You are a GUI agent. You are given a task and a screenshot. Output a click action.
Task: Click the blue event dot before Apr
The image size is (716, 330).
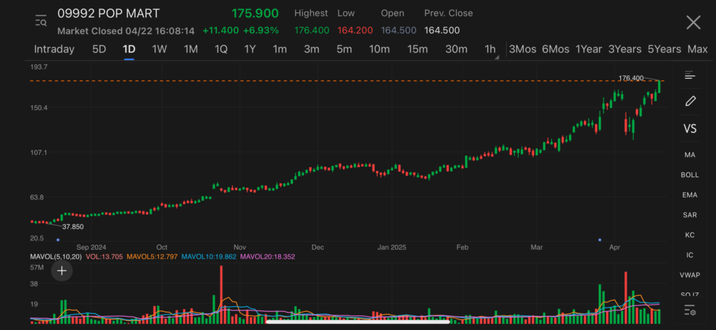599,240
